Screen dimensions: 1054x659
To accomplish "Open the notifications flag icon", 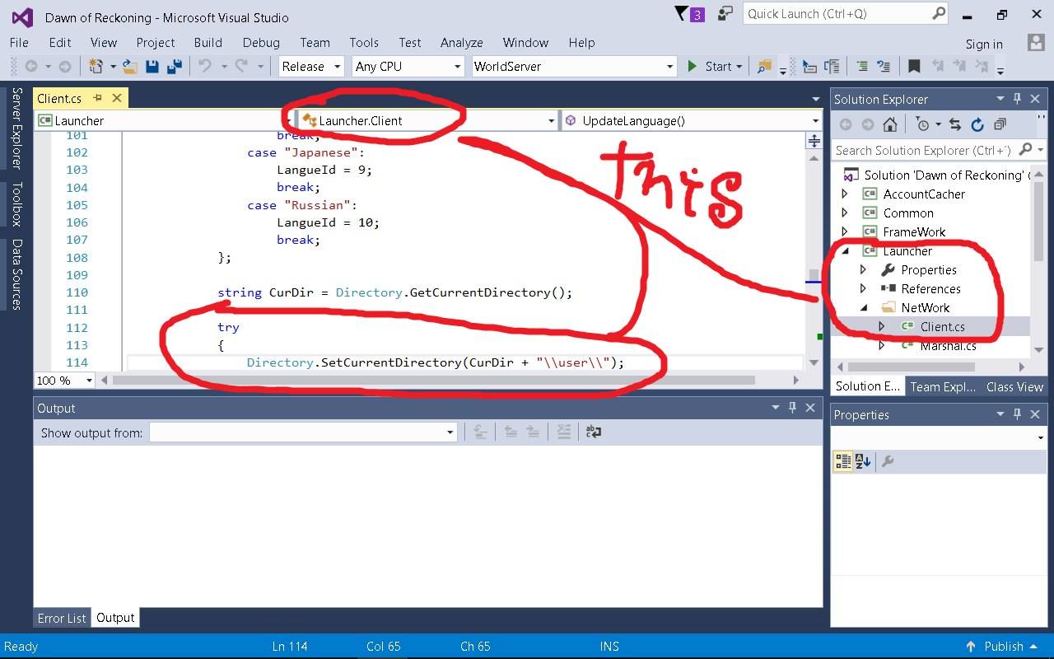I will 681,14.
